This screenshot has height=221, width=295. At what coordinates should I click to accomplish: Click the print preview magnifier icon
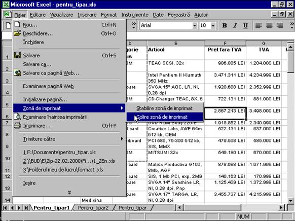pyautogui.click(x=17, y=117)
